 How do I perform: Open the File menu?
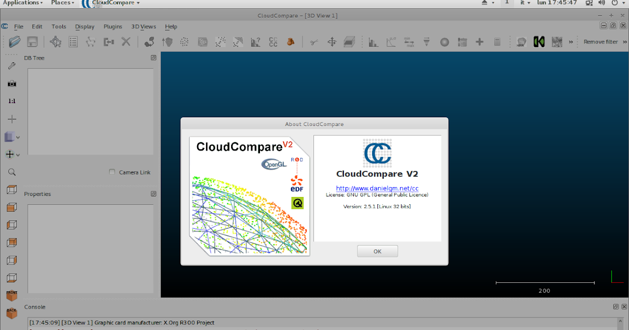coord(19,27)
